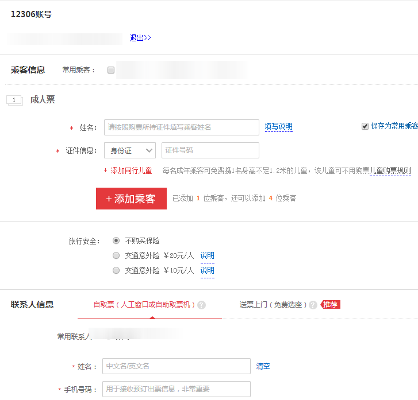Tick the 常用乘客 checkbox
The image size is (418, 400).
(x=111, y=70)
